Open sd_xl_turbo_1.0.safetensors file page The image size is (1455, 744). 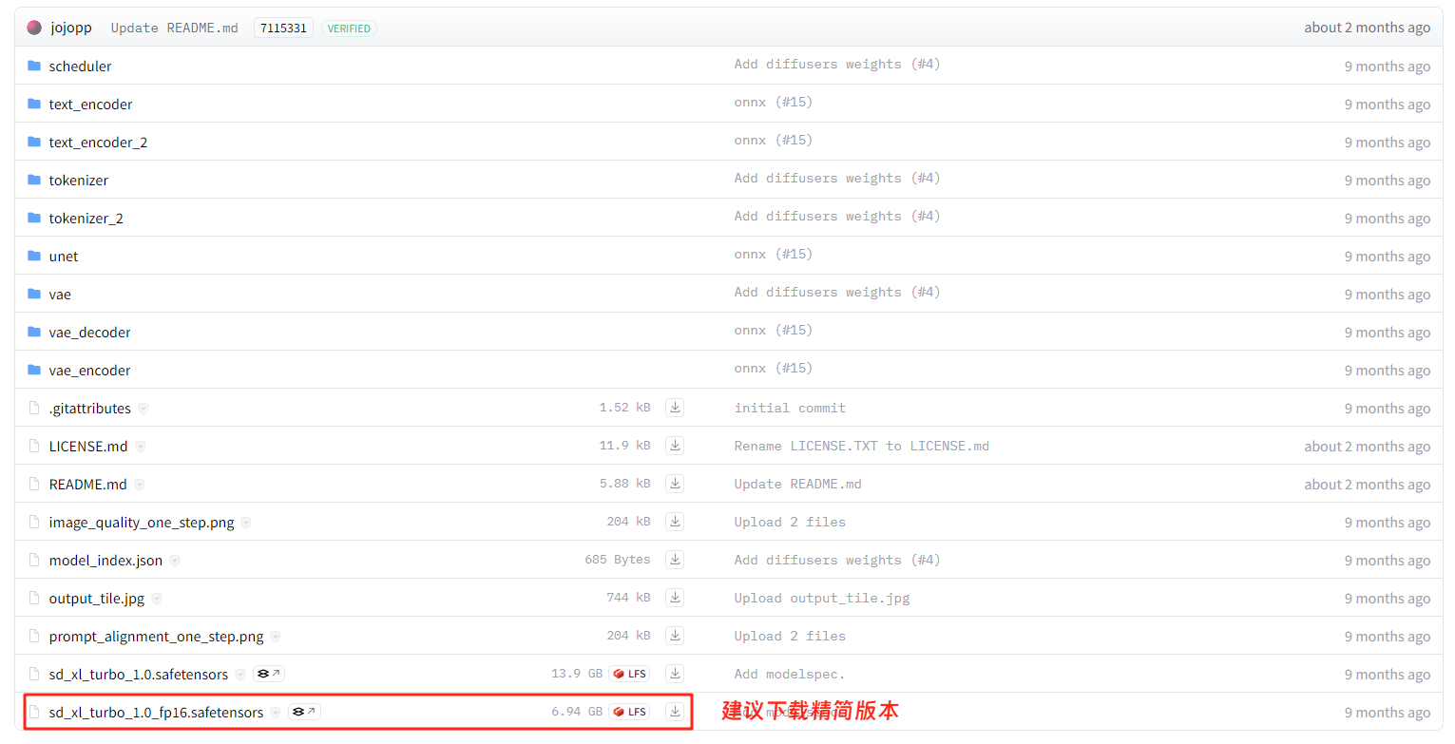click(139, 674)
